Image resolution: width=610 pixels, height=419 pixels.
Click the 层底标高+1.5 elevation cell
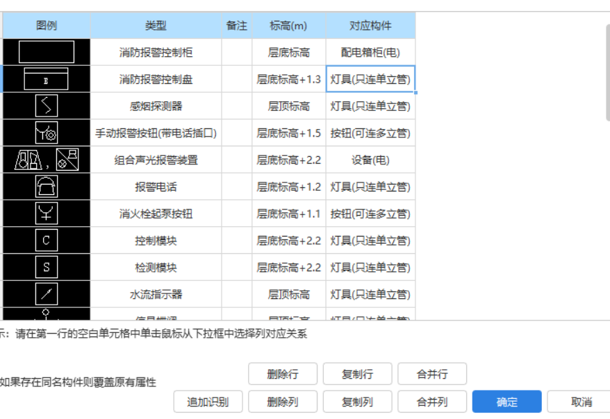(288, 132)
